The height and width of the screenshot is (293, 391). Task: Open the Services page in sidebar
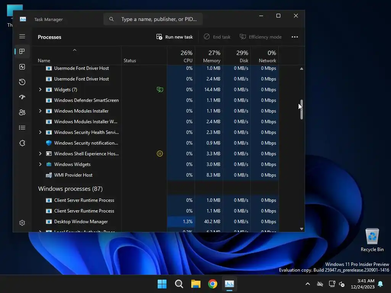click(x=22, y=143)
